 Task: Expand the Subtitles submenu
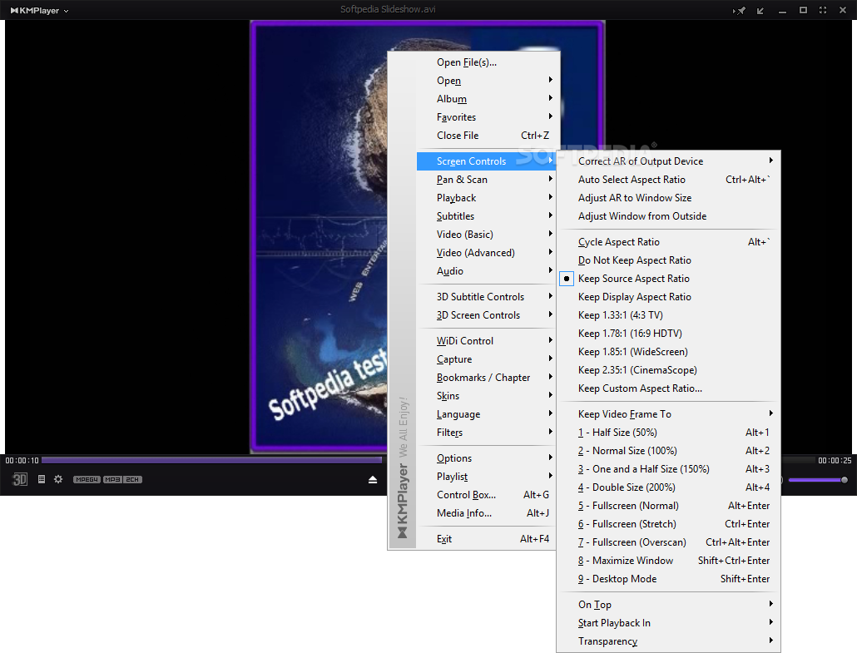point(486,215)
